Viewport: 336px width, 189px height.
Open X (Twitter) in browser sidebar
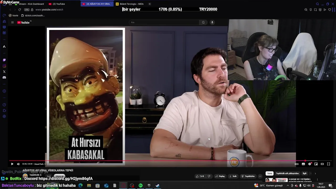coord(4,72)
